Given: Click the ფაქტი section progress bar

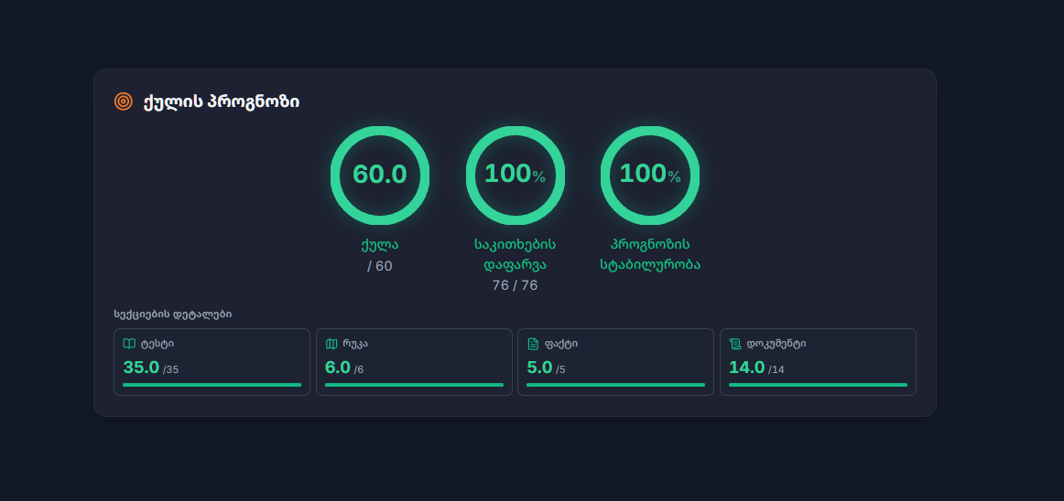Looking at the screenshot, I should click(615, 385).
